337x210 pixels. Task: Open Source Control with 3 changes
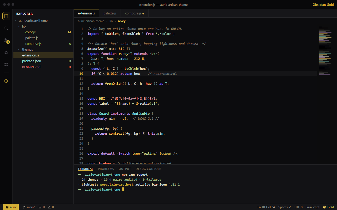[x=6, y=40]
